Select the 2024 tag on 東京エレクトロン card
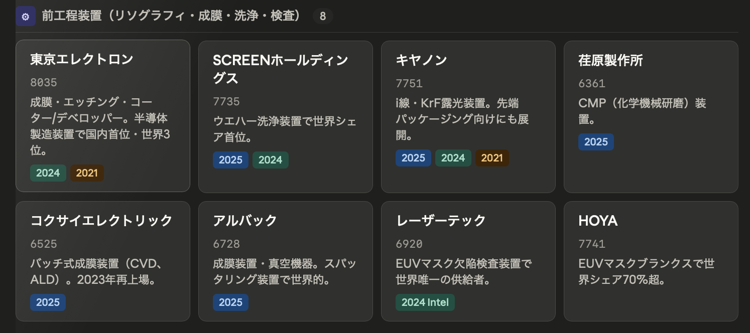The height and width of the screenshot is (333, 750). [48, 173]
